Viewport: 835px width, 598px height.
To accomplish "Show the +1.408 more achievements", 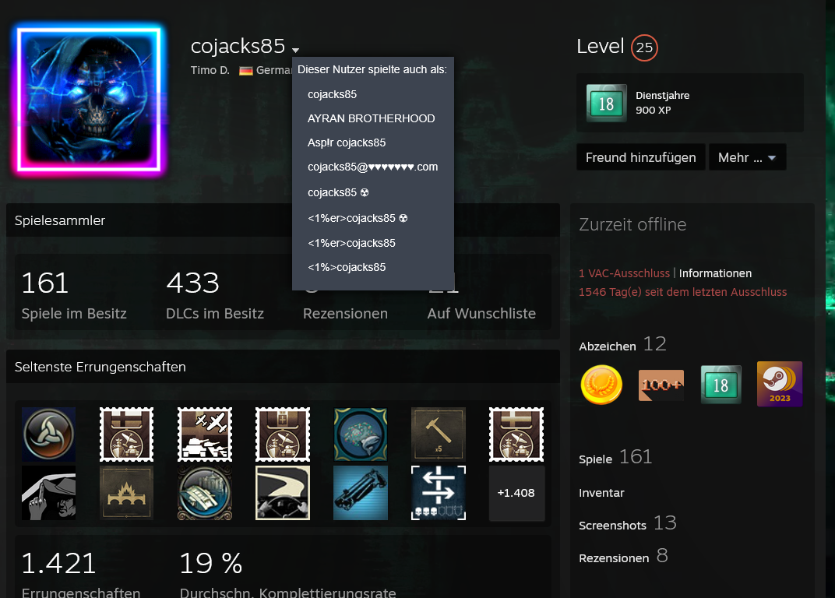I will click(x=516, y=493).
